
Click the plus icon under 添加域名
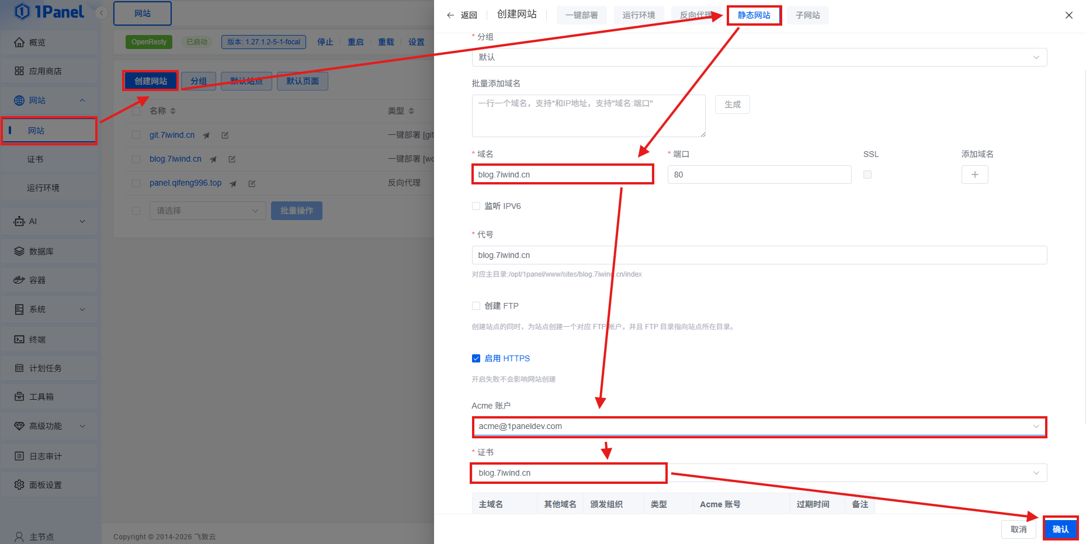(x=974, y=175)
